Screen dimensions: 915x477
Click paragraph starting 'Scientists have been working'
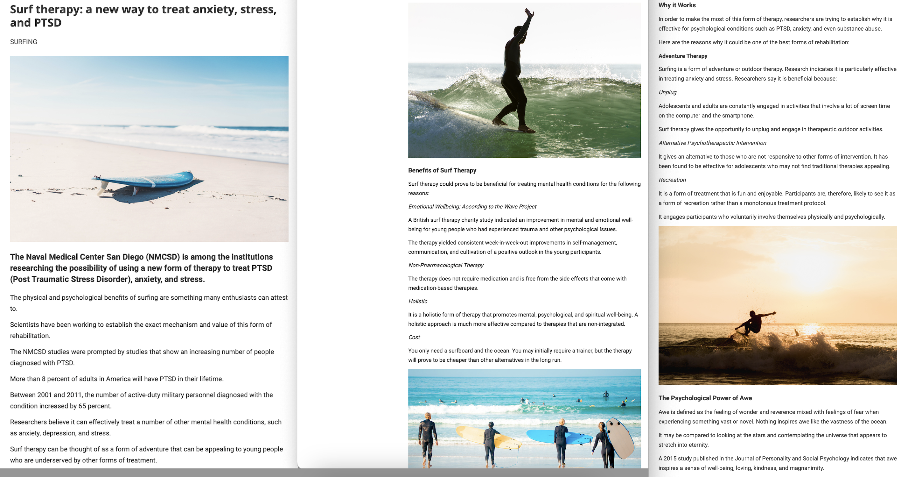141,330
